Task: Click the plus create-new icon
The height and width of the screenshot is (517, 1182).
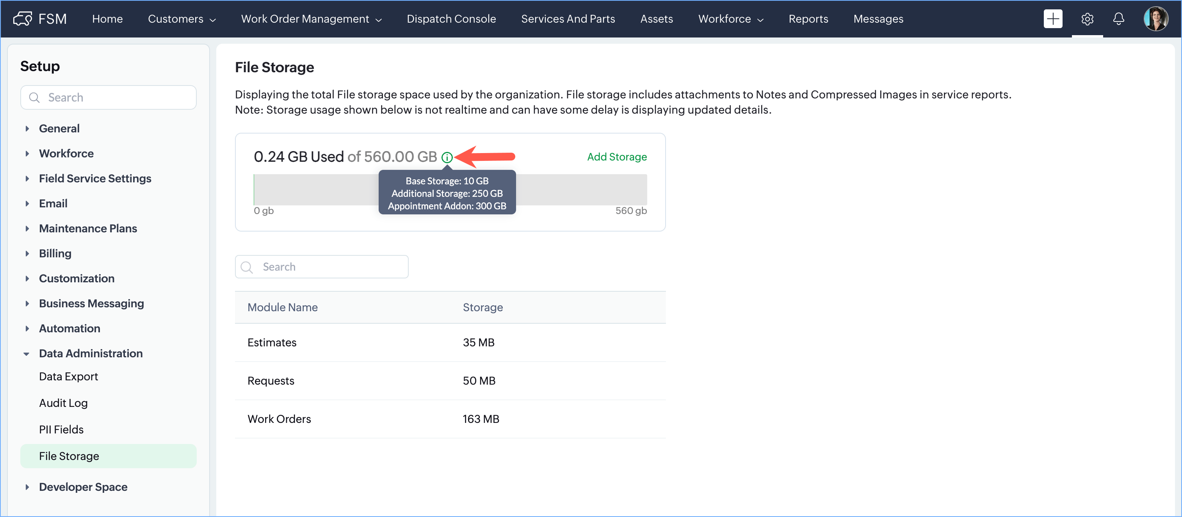Action: click(x=1053, y=19)
